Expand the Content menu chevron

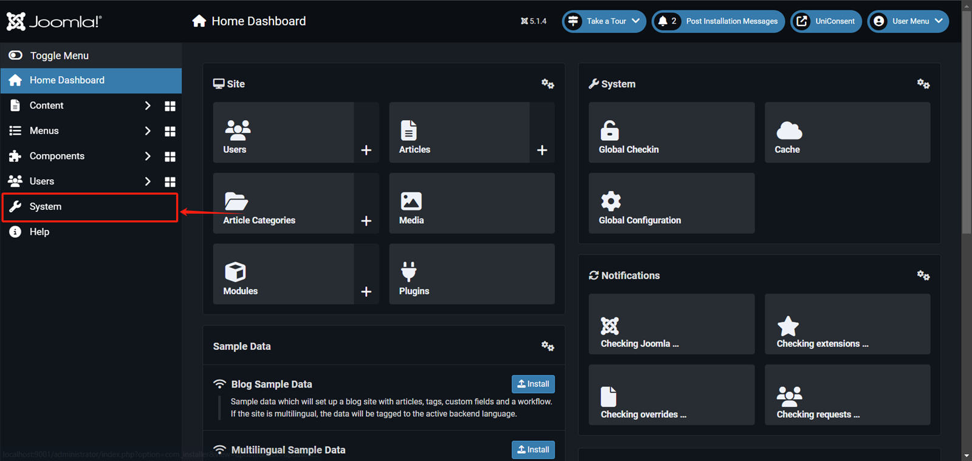148,106
